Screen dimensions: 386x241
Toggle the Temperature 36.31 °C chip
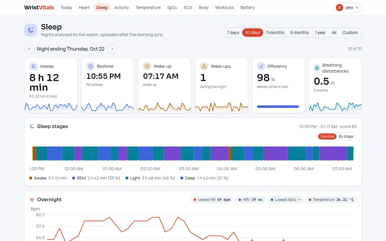(x=331, y=200)
